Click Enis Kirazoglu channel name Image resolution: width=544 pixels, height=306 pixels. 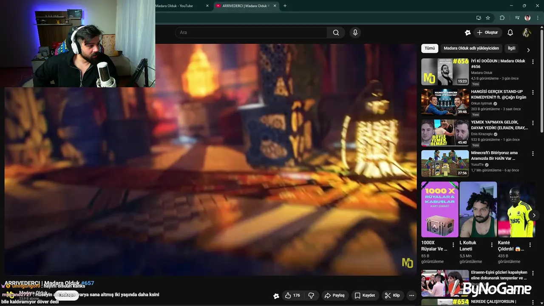point(482,134)
